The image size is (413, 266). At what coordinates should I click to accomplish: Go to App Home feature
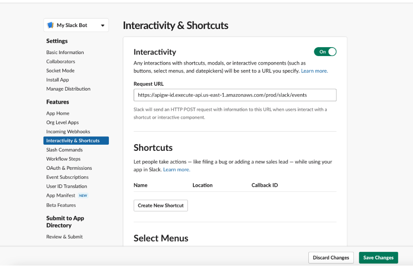58,113
